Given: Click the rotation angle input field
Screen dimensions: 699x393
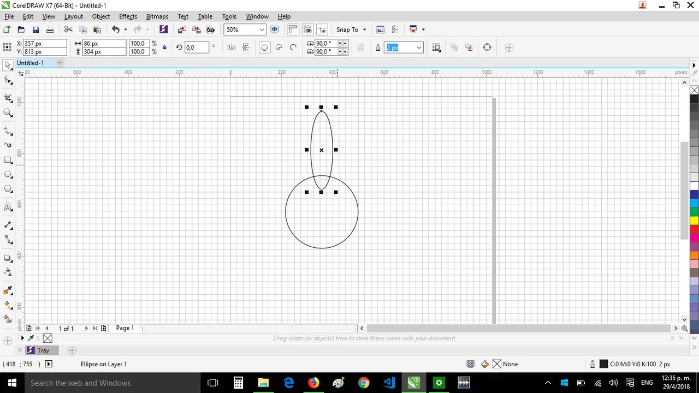Looking at the screenshot, I should (197, 47).
